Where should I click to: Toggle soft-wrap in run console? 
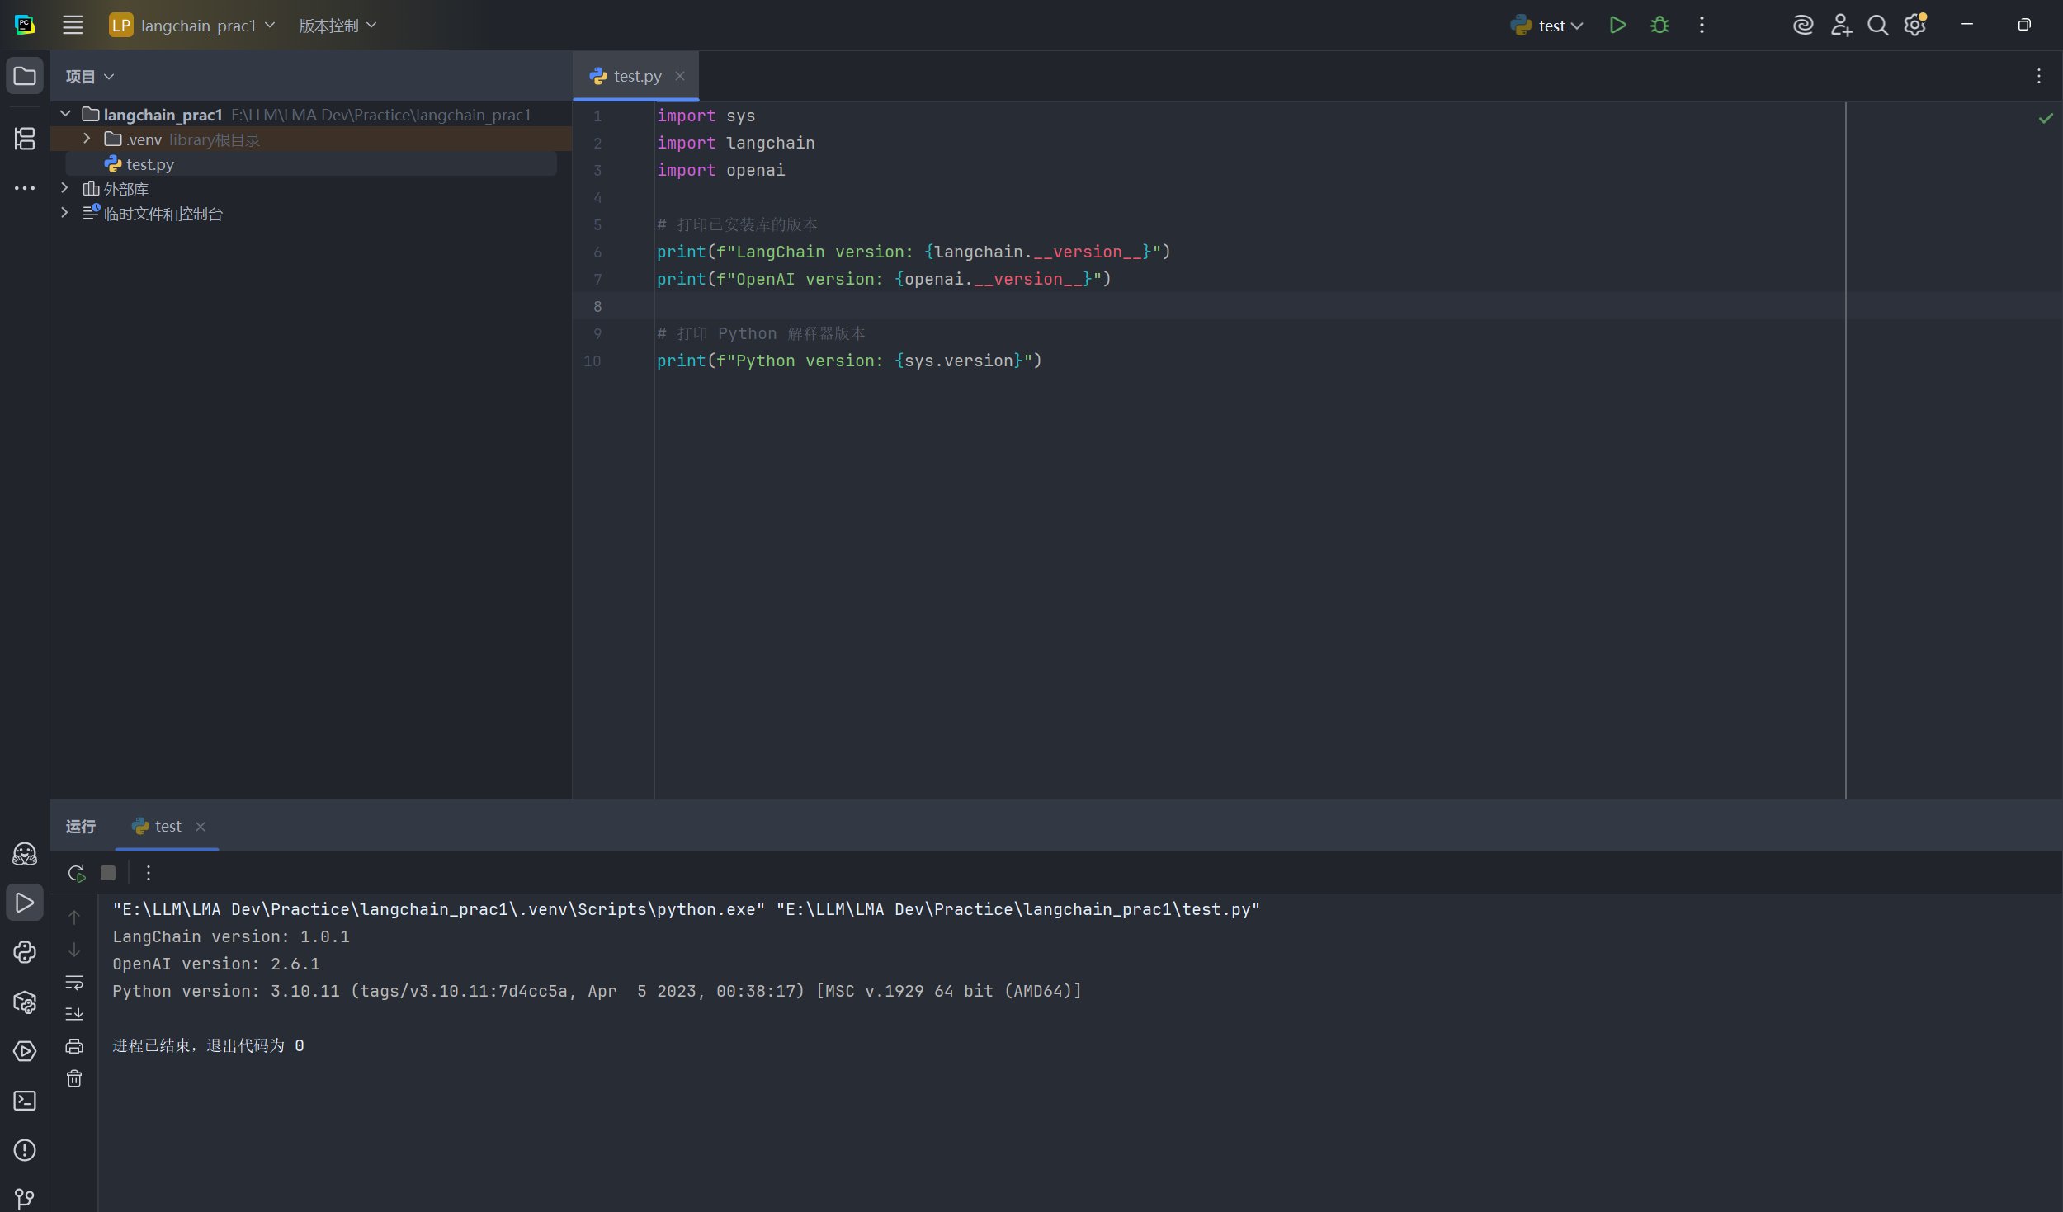point(74,982)
